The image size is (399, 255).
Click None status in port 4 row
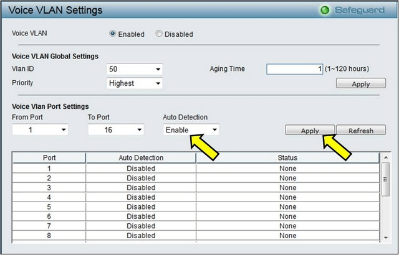tap(288, 197)
